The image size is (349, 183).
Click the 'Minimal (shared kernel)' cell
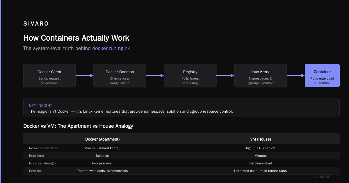point(102,148)
